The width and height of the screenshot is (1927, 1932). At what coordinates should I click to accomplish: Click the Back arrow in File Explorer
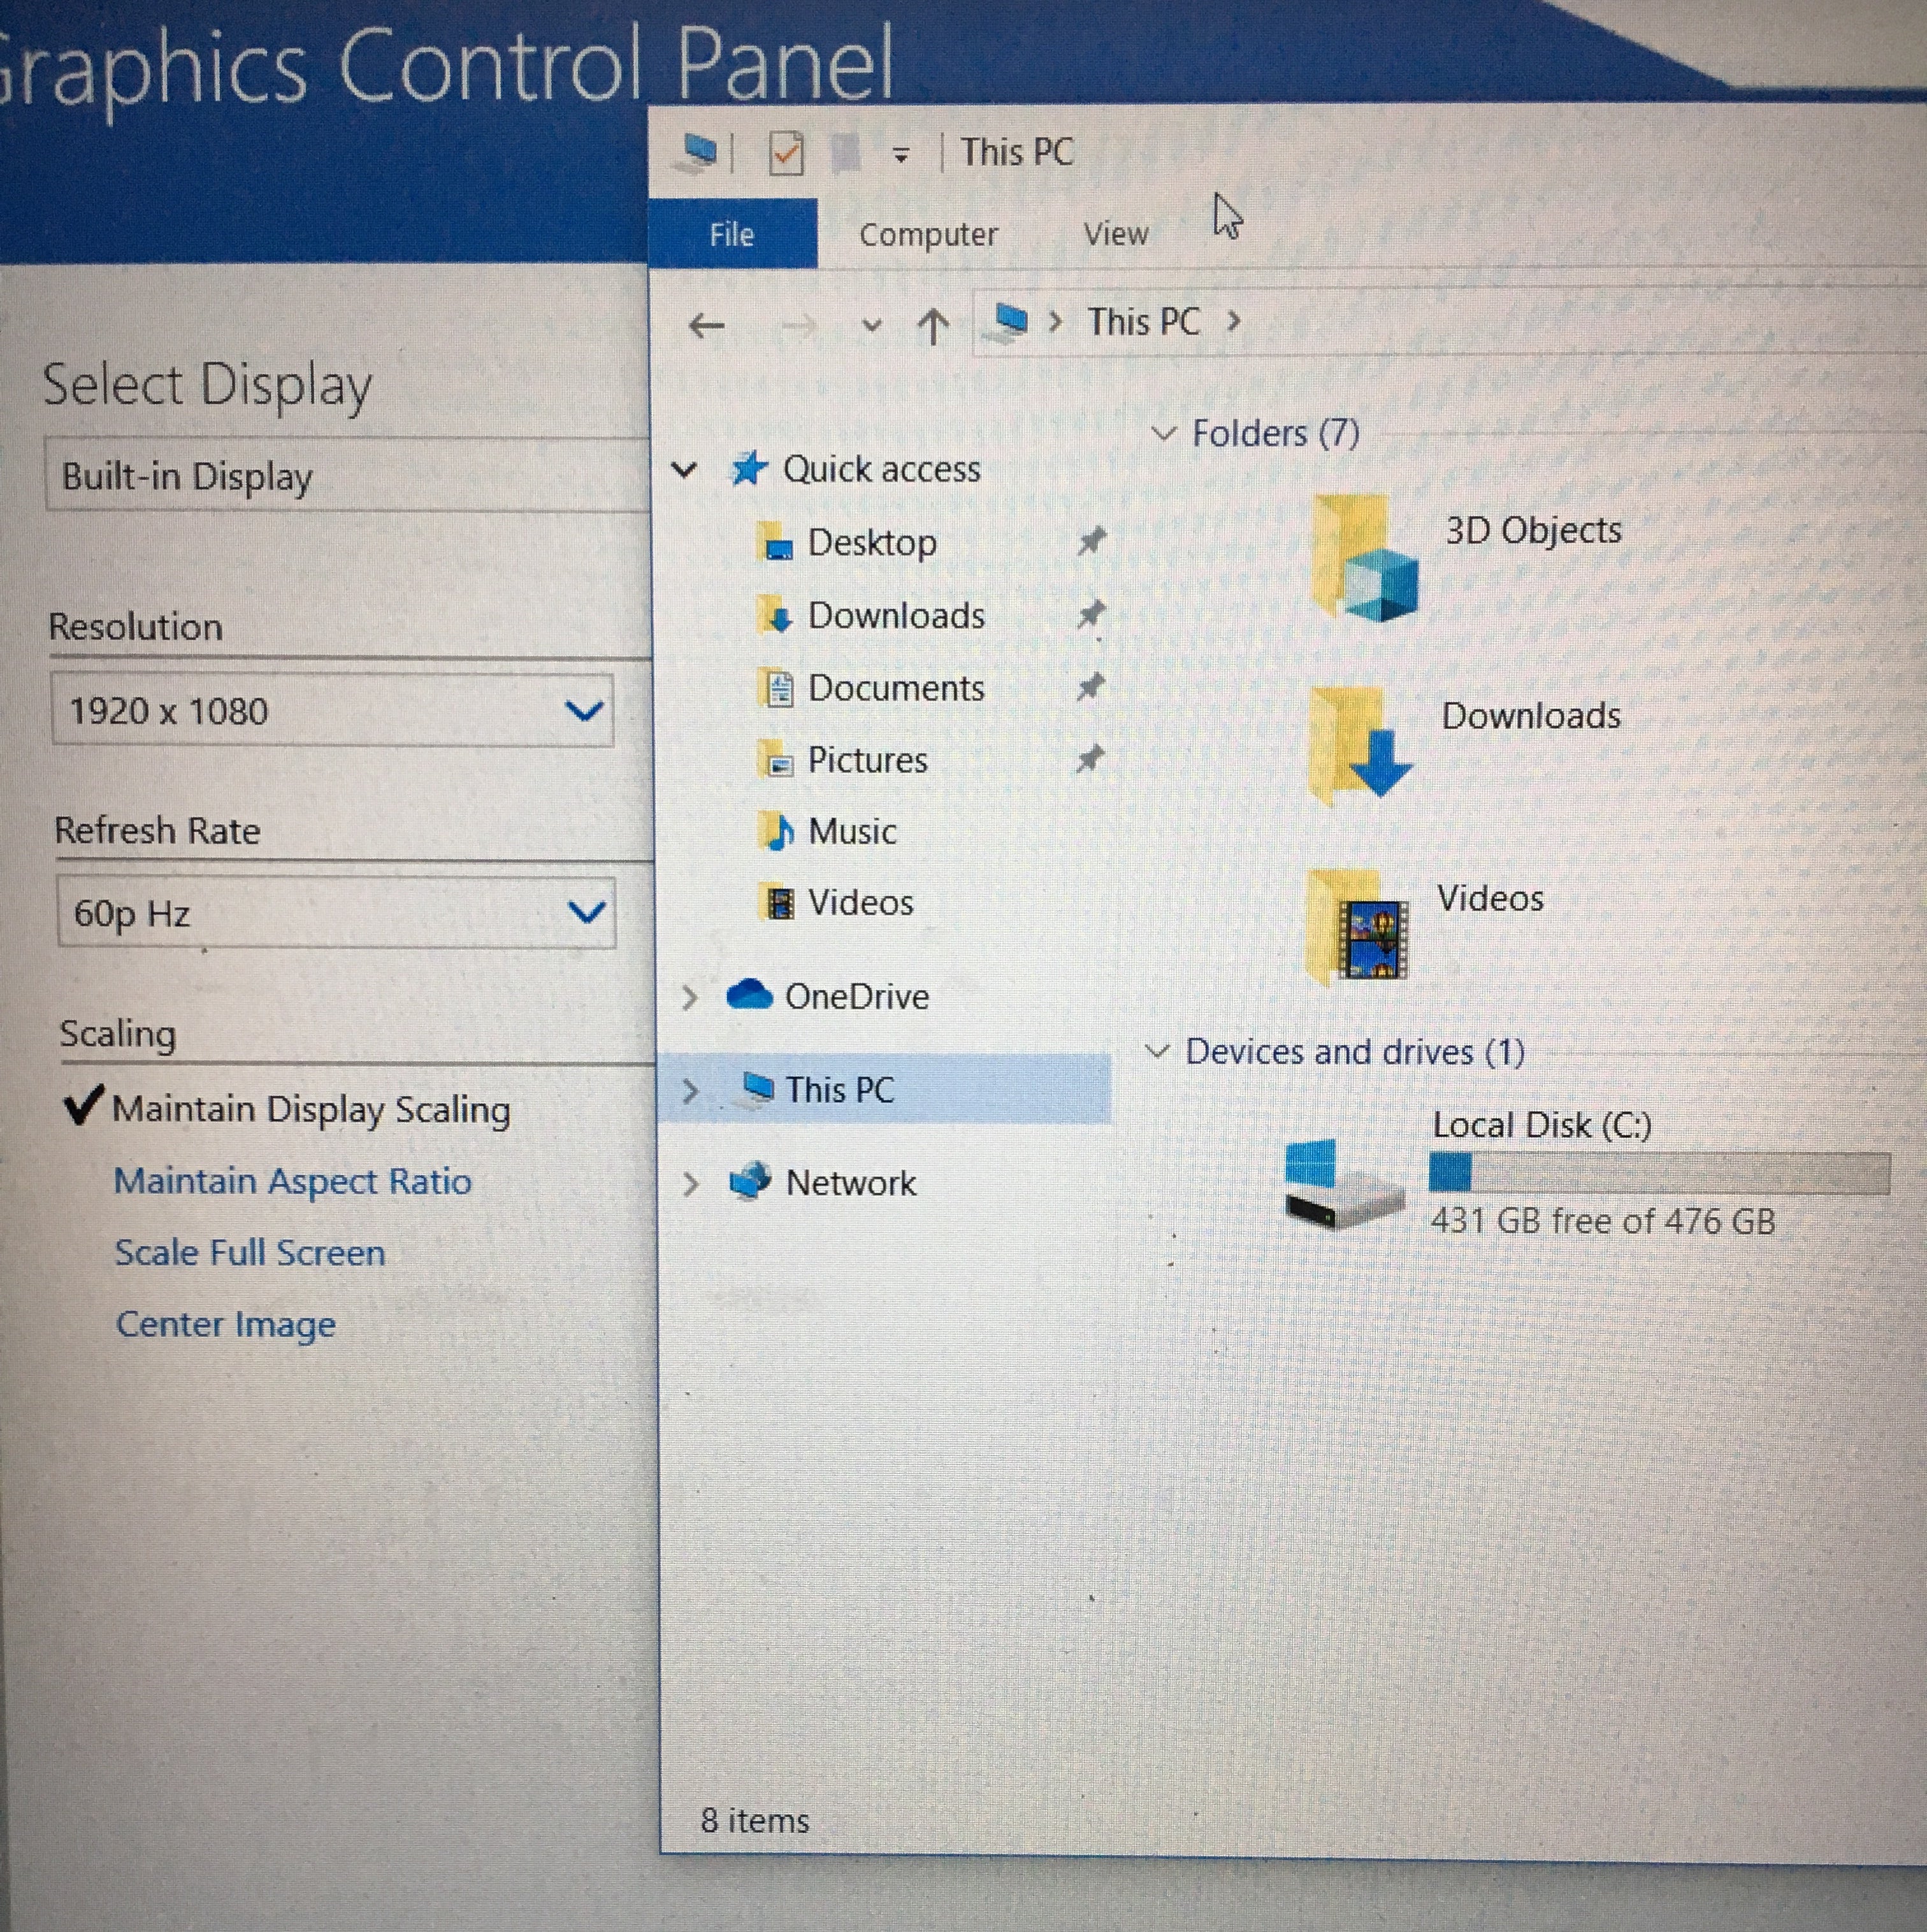tap(707, 325)
